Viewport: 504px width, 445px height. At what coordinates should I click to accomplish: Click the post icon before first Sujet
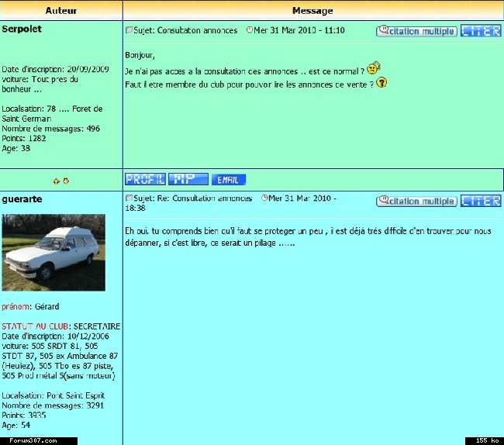pyautogui.click(x=129, y=31)
